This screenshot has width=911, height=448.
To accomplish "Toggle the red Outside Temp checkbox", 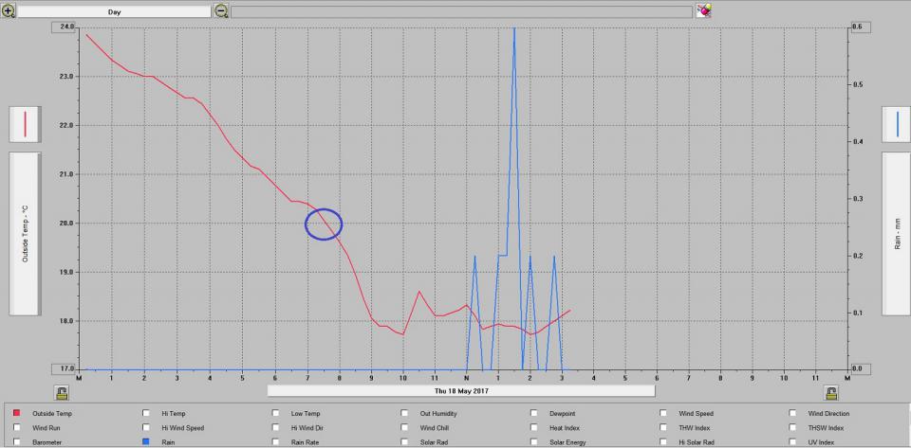I will coord(17,414).
